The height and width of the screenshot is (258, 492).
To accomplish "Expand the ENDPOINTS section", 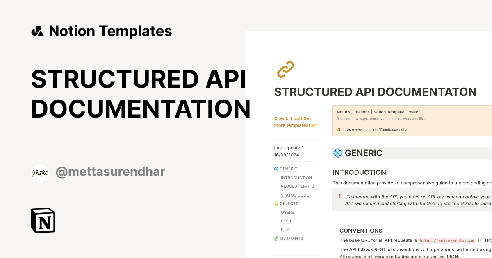I will coord(292,238).
